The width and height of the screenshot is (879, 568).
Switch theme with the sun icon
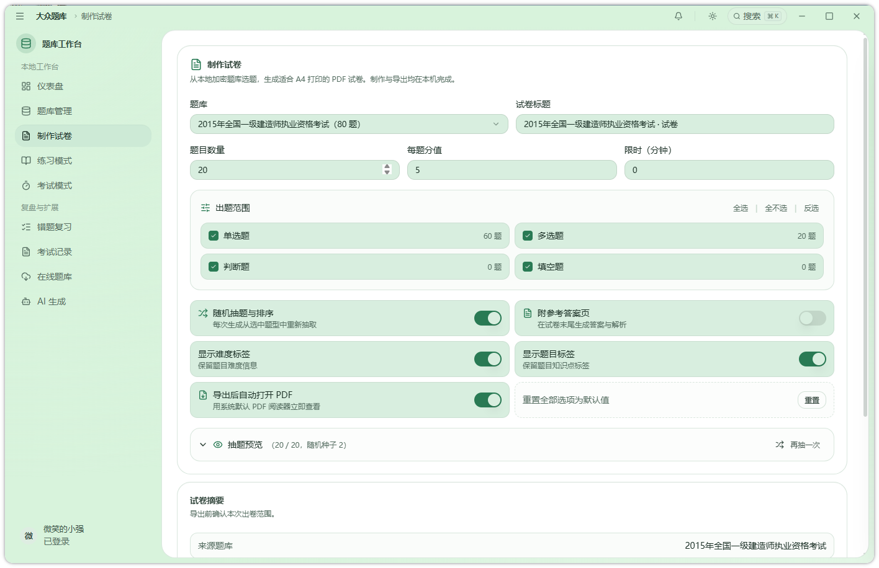pyautogui.click(x=713, y=16)
